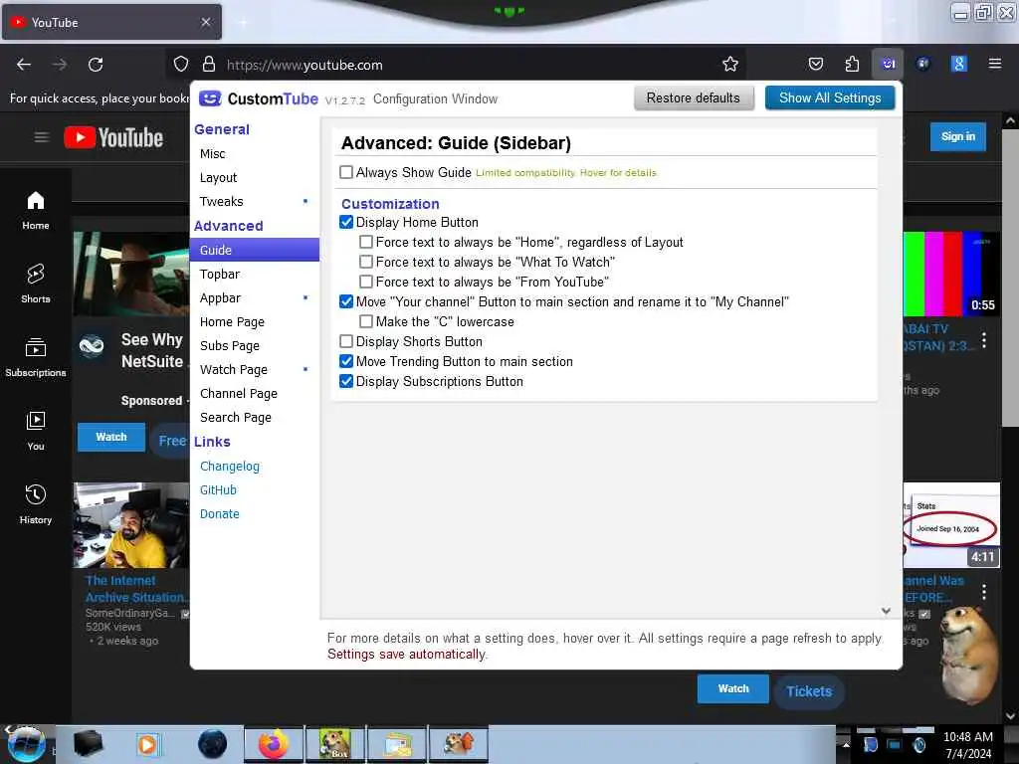The image size is (1019, 764).
Task: Click the down chevron in settings panel
Action: coord(886,611)
